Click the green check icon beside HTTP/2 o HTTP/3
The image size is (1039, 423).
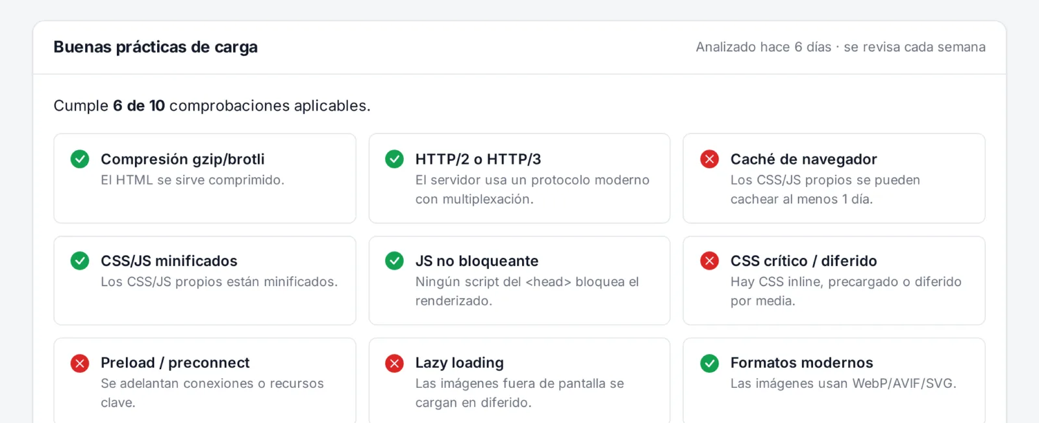pyautogui.click(x=394, y=159)
